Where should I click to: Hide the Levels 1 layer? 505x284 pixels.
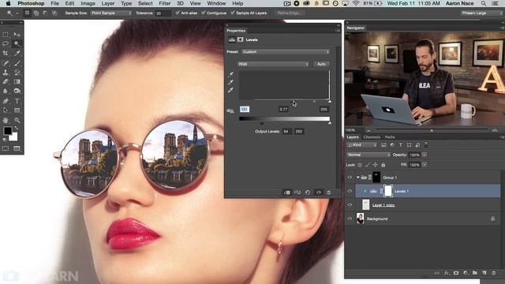tap(350, 191)
